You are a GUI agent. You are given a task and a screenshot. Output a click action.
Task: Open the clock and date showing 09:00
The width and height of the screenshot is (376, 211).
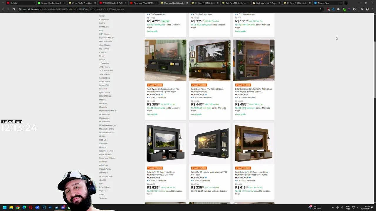pyautogui.click(x=365, y=207)
